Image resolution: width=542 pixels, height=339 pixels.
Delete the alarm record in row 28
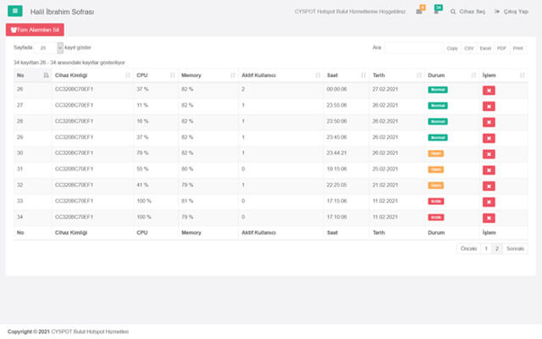click(489, 121)
